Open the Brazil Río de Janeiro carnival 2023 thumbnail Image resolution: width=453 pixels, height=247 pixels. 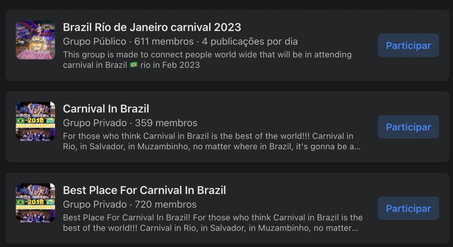tap(35, 40)
